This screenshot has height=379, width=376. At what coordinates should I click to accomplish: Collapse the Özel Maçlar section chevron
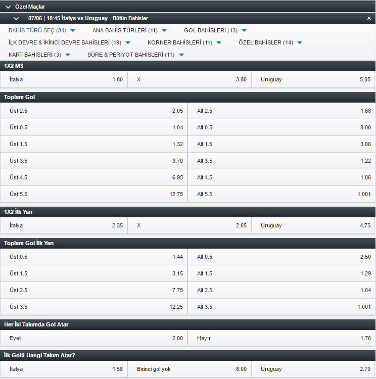coord(8,7)
